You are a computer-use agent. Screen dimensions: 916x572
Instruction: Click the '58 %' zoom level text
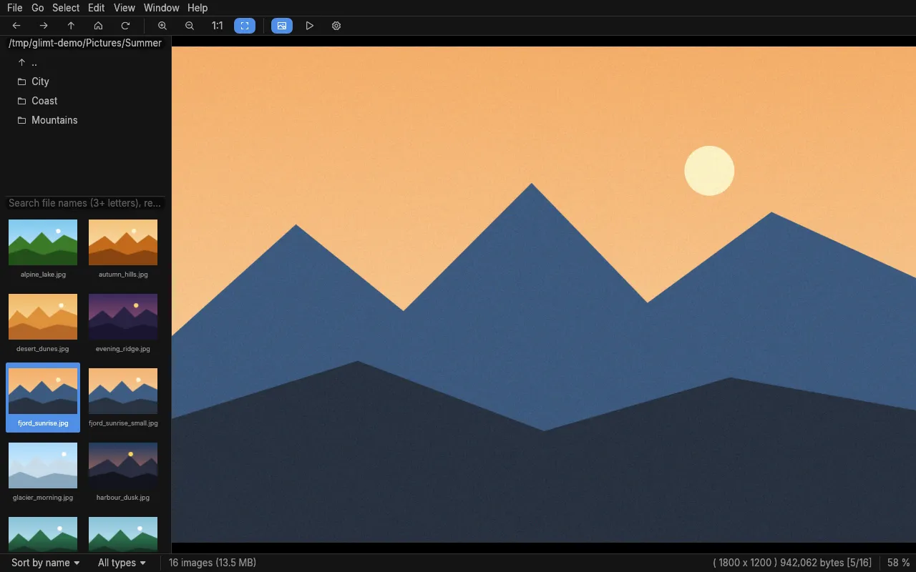[x=899, y=563]
